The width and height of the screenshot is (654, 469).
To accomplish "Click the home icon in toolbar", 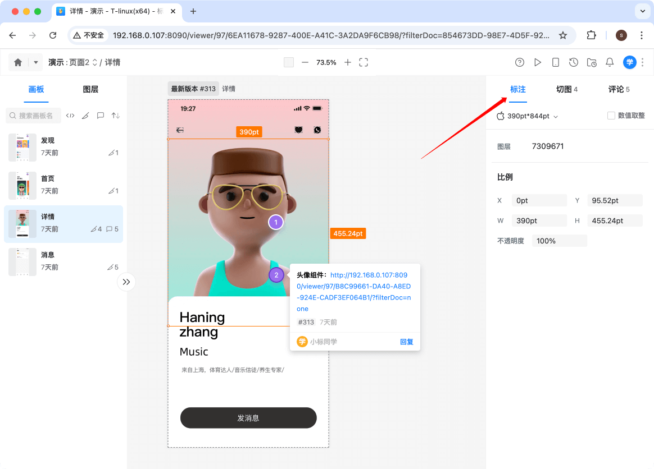I will [18, 62].
